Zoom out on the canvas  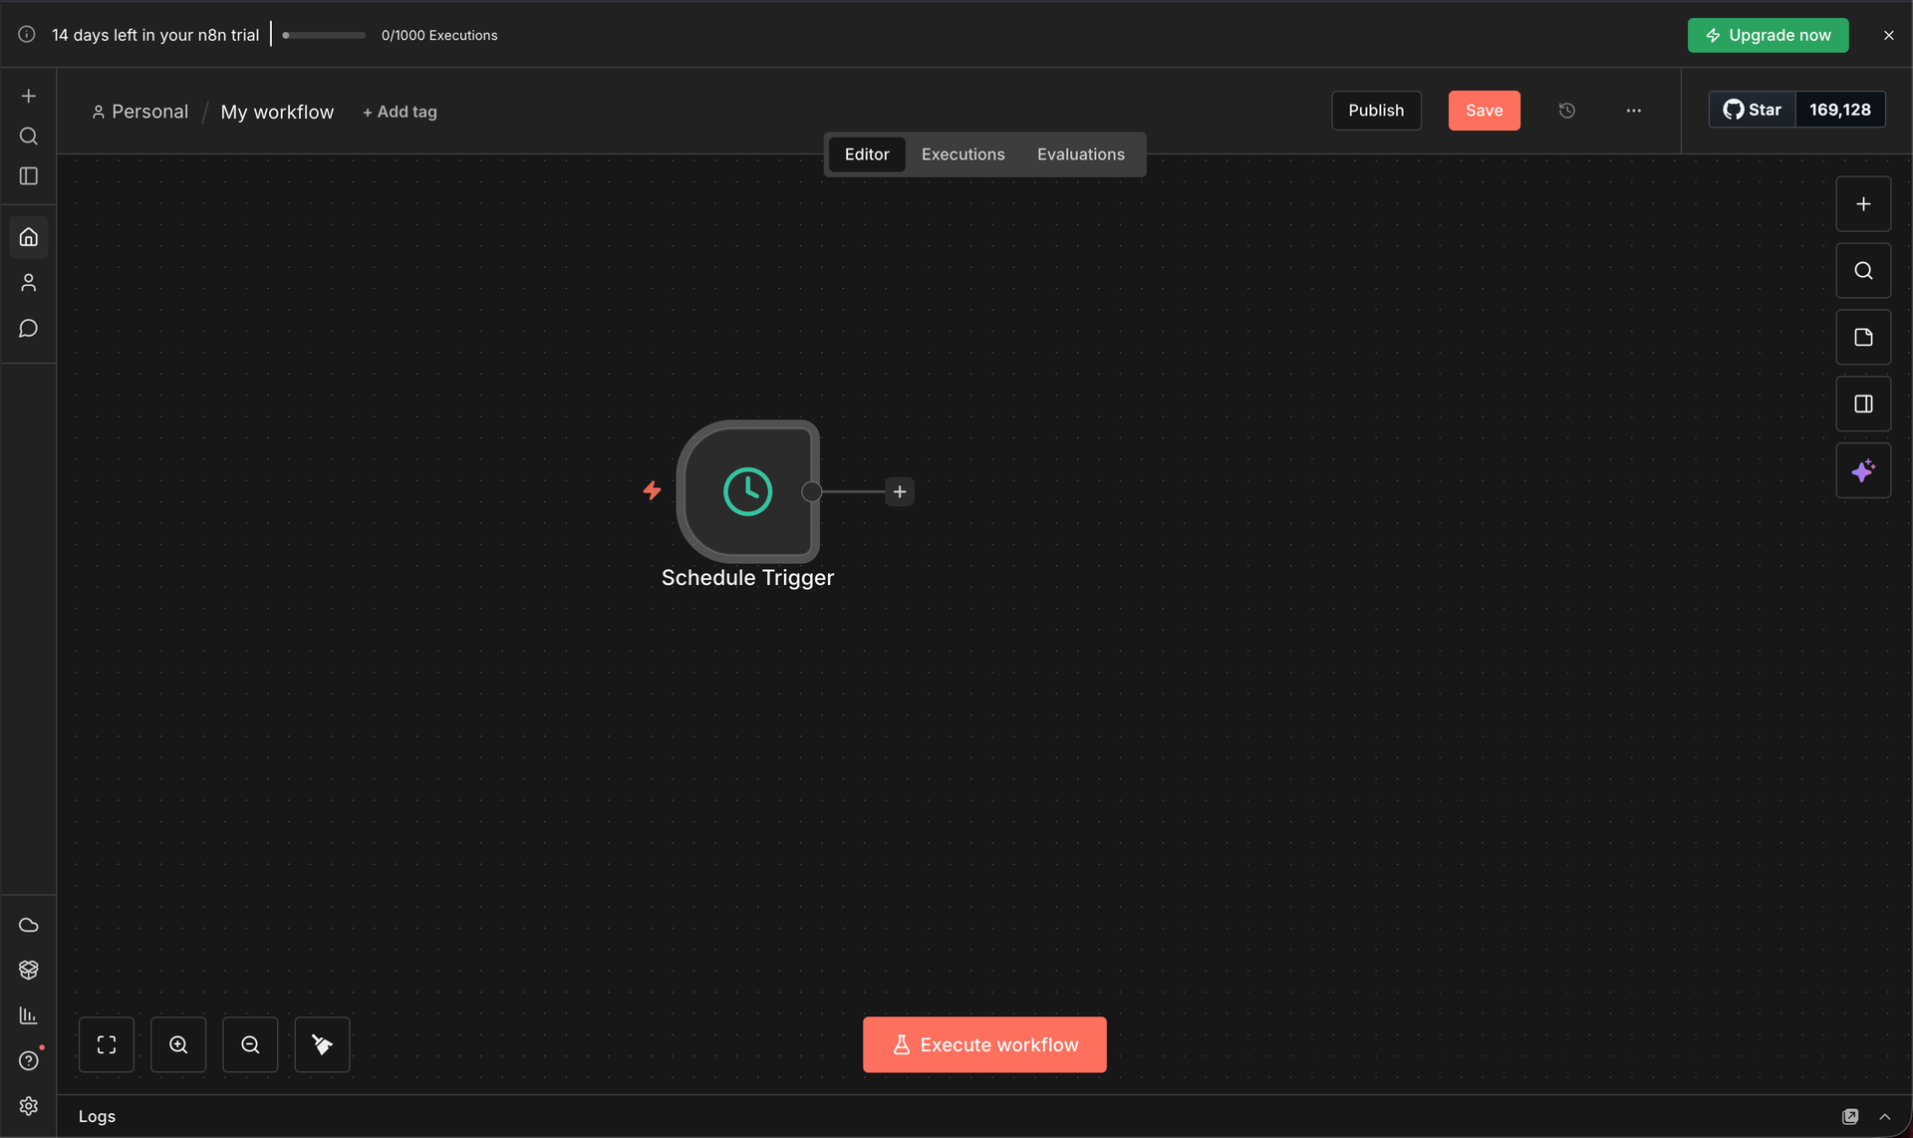[x=250, y=1044]
